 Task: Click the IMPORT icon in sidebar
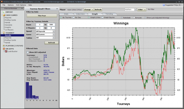[x=4, y=12]
